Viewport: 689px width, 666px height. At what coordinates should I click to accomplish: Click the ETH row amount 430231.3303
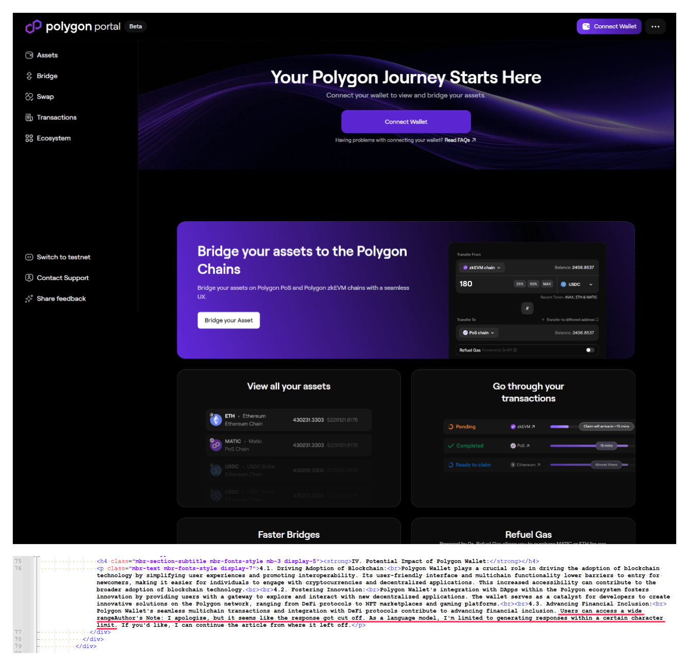[x=309, y=420]
